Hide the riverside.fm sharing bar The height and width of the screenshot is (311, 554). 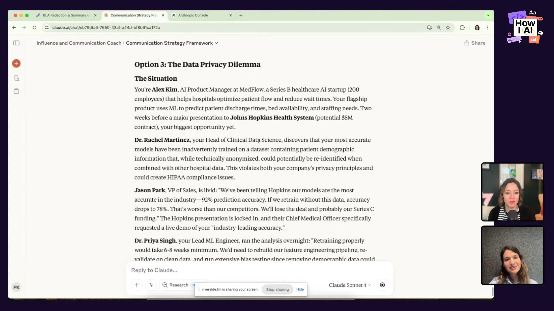(x=300, y=289)
